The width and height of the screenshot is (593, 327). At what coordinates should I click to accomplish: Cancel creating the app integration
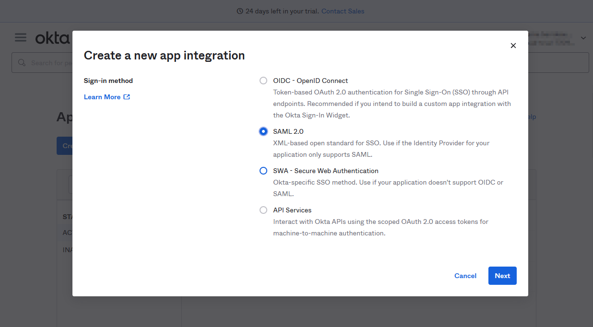pyautogui.click(x=465, y=276)
